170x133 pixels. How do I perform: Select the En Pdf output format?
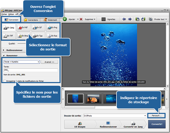(x=24, y=27)
